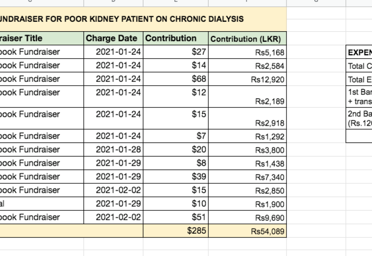Select the $68 contribution cell
This screenshot has width=372, height=256.
point(175,79)
